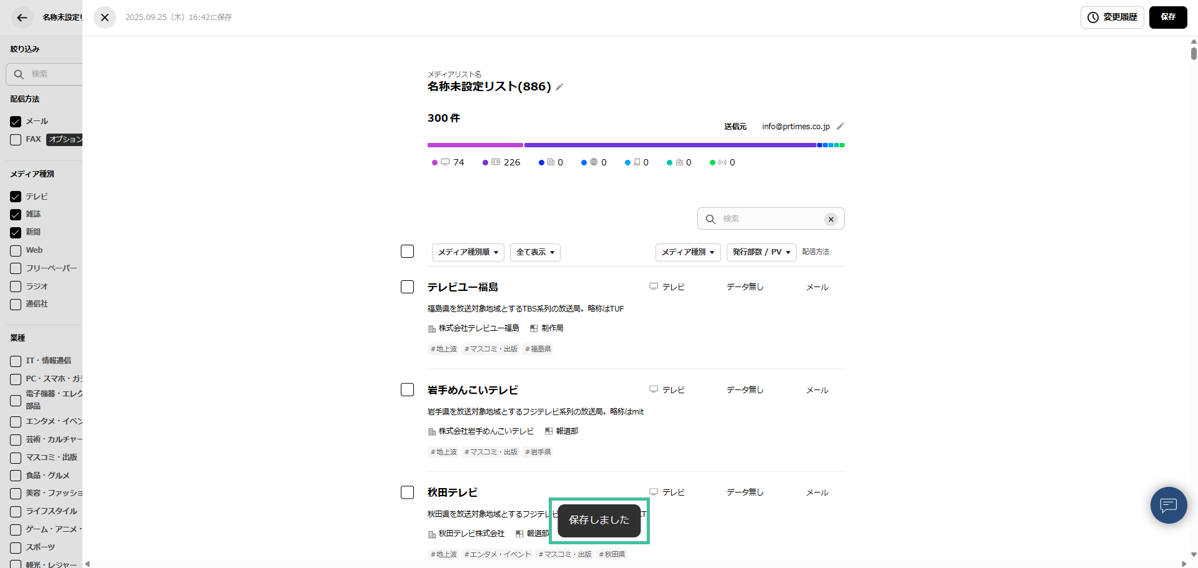This screenshot has width=1198, height=568.
Task: Select the 配信方法 column option
Action: (815, 252)
